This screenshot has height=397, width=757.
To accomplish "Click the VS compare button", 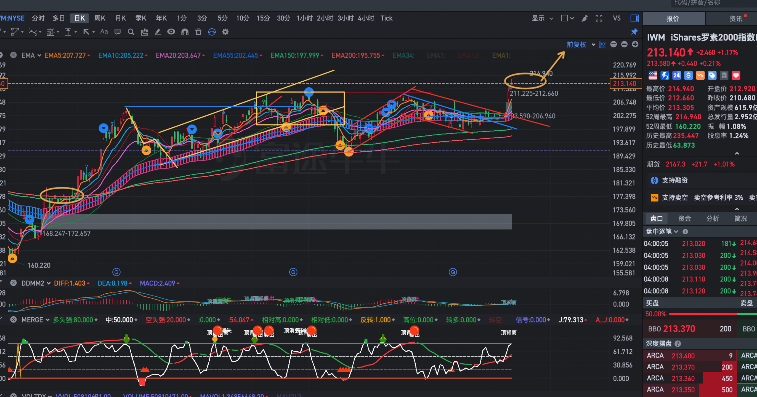I will click(x=617, y=18).
